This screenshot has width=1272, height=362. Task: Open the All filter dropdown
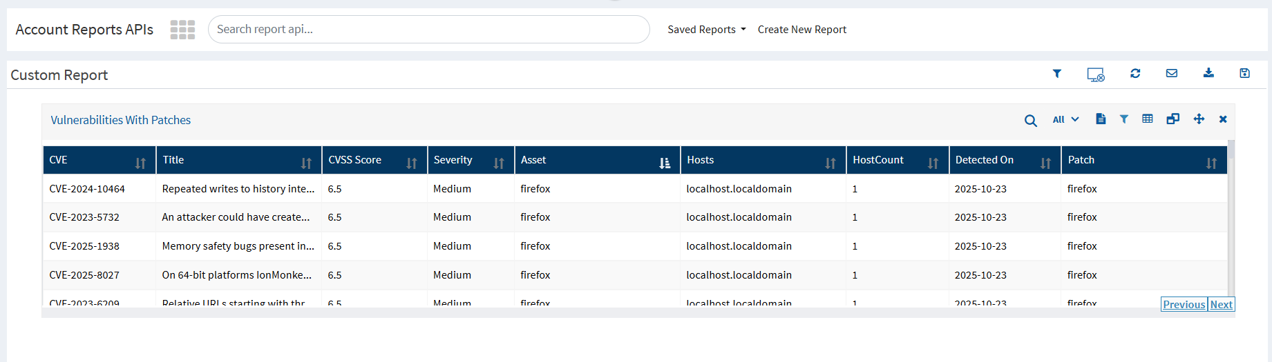tap(1065, 119)
